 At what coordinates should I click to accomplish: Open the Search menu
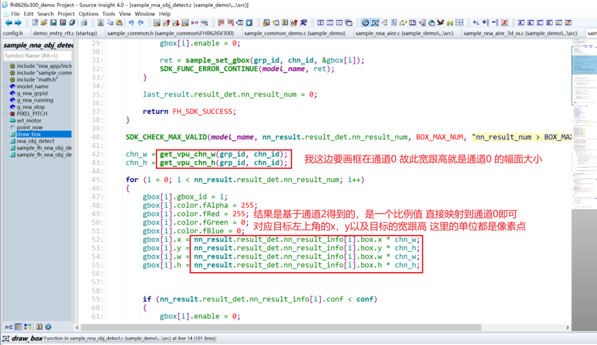(x=45, y=14)
